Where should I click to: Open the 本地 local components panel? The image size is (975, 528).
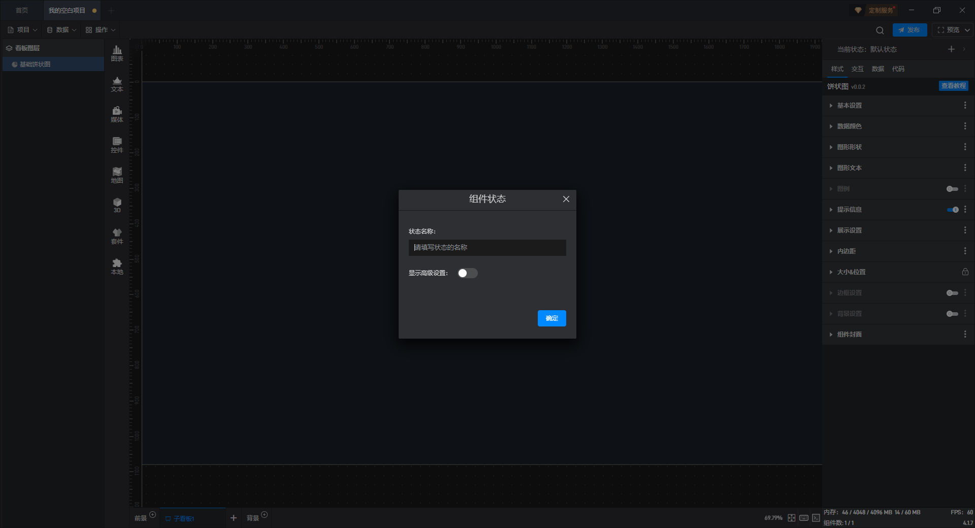117,267
